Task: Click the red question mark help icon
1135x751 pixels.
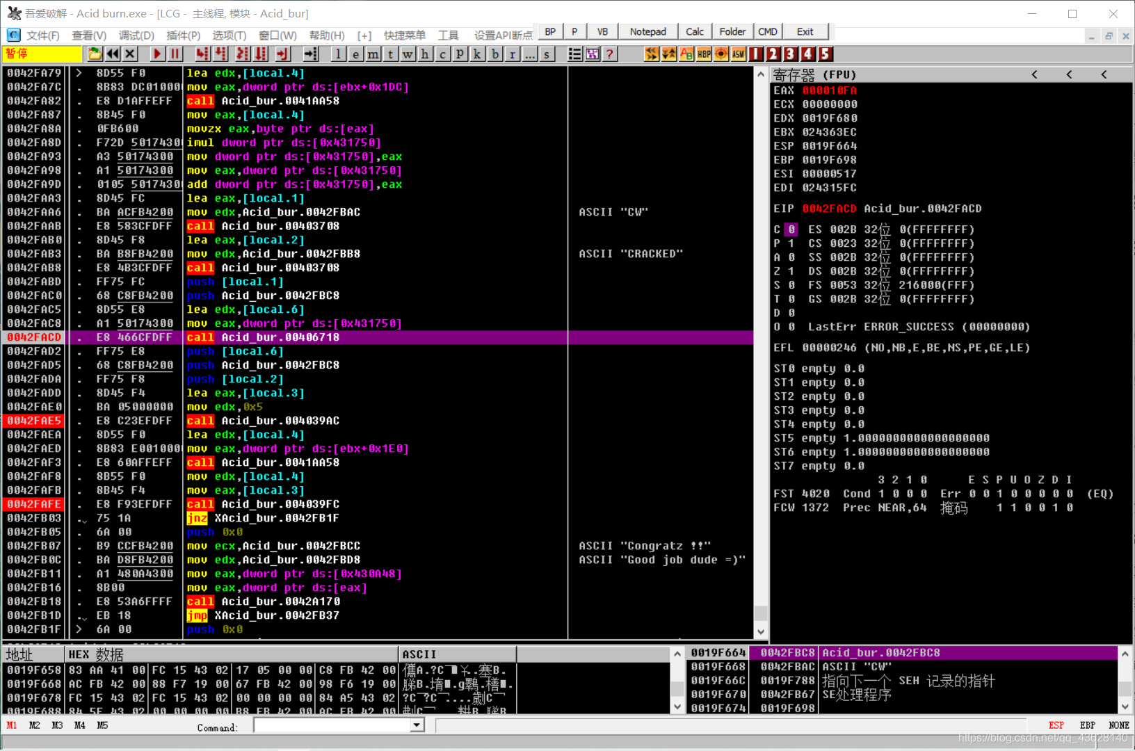Action: [x=610, y=54]
